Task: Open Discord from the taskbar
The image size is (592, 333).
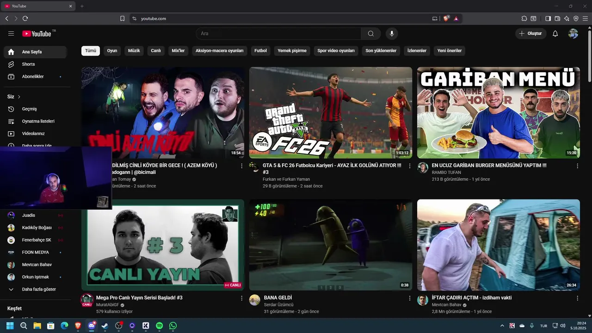Action: (92, 326)
